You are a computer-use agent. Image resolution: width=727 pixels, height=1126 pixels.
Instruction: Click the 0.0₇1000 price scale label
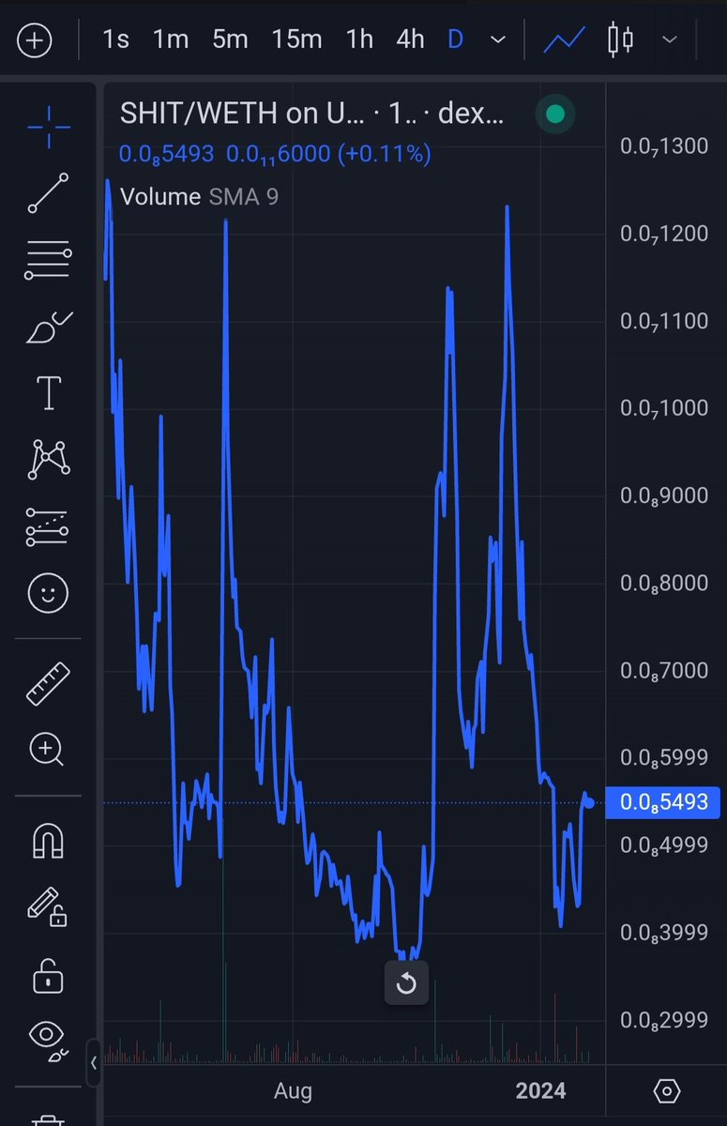pos(664,408)
